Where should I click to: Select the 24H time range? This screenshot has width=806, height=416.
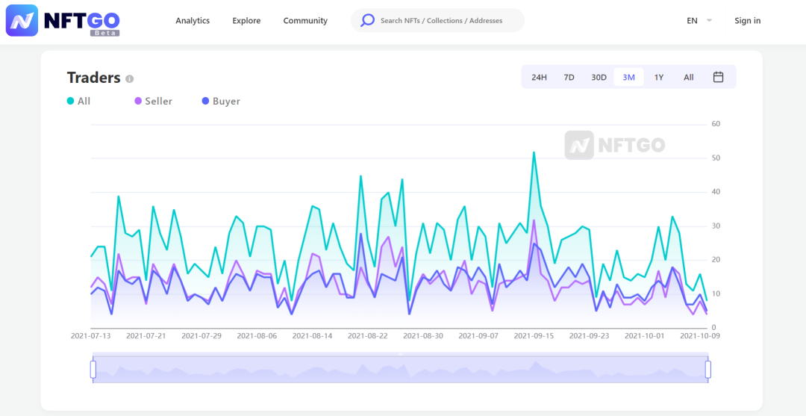[x=539, y=77]
